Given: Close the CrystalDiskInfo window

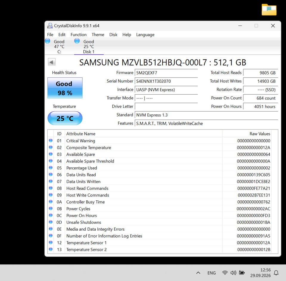Looking at the screenshot, I should coord(273,26).
